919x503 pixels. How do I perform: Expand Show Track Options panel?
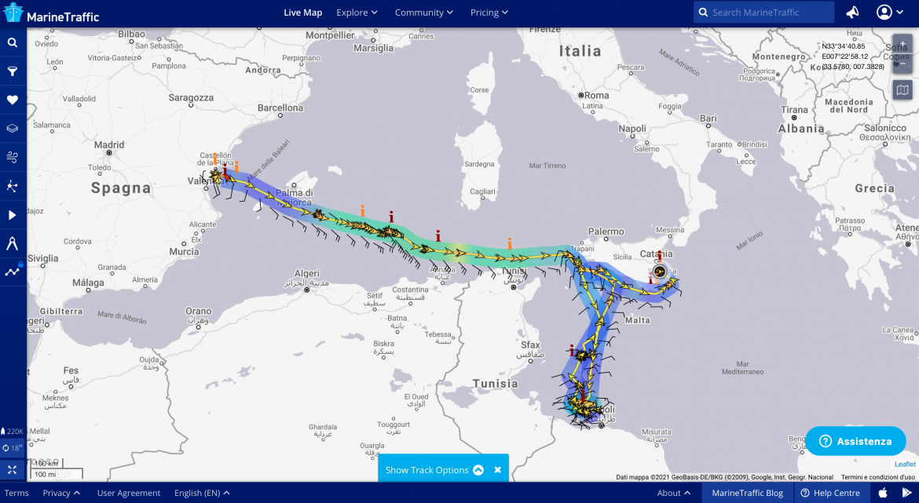434,469
